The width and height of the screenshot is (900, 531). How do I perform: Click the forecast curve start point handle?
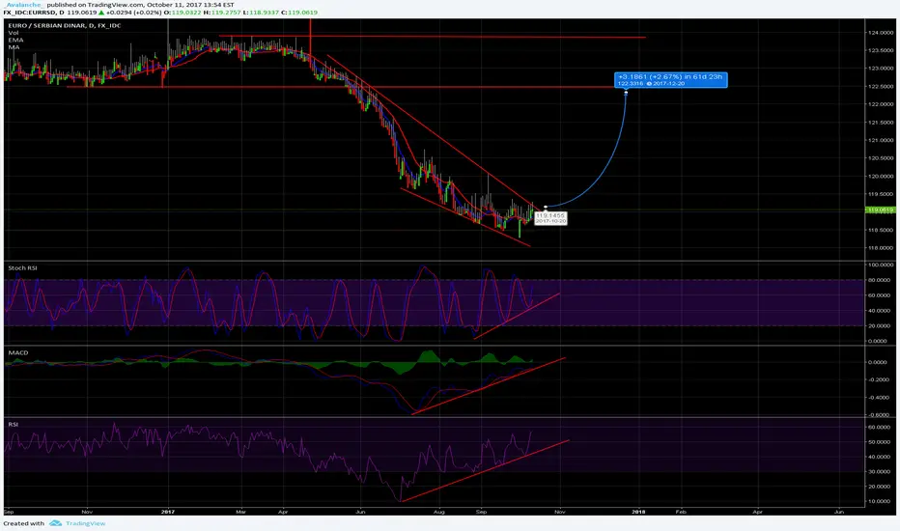click(x=546, y=207)
